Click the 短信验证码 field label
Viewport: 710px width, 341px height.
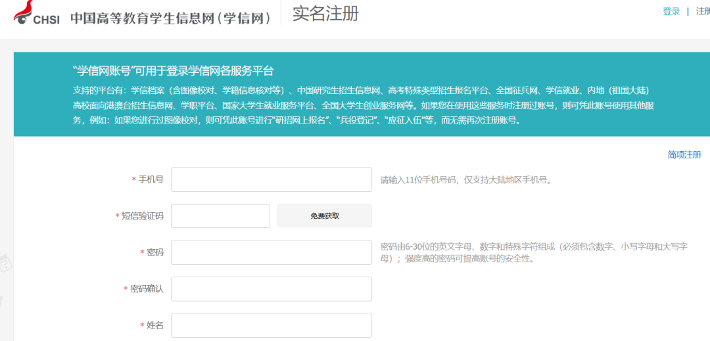[x=142, y=216]
